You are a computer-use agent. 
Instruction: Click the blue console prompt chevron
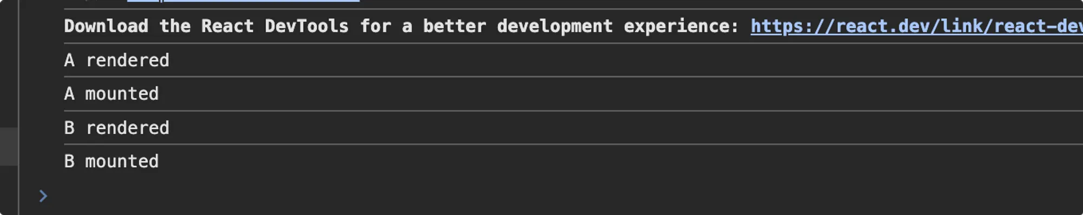click(43, 196)
